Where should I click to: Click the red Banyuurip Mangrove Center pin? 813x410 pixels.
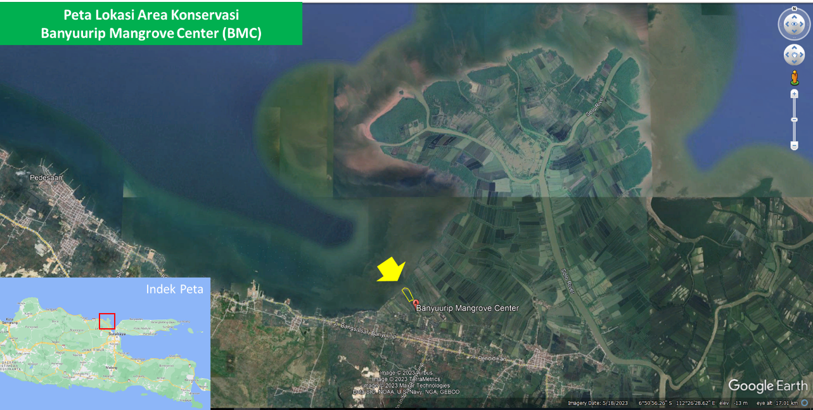[x=416, y=304]
